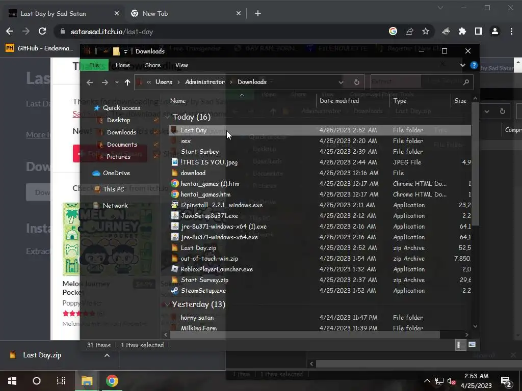Select RobloxPlayerLauncher.exe icon
The image size is (522, 391).
coord(174,269)
